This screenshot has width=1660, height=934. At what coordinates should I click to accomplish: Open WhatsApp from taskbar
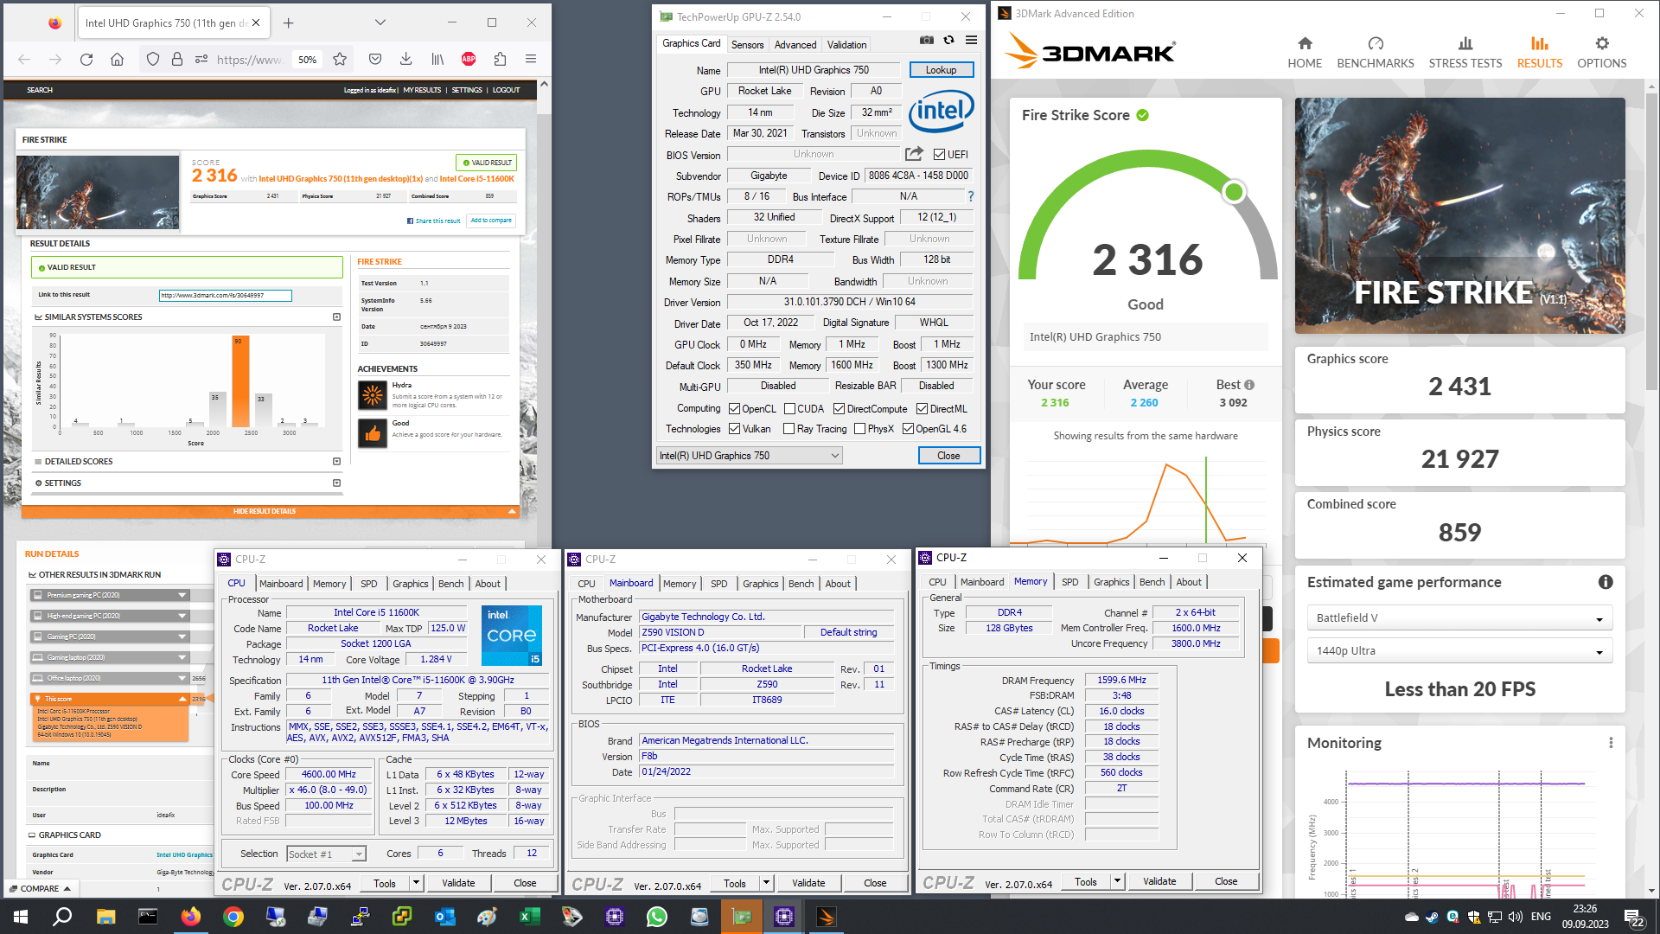657,917
